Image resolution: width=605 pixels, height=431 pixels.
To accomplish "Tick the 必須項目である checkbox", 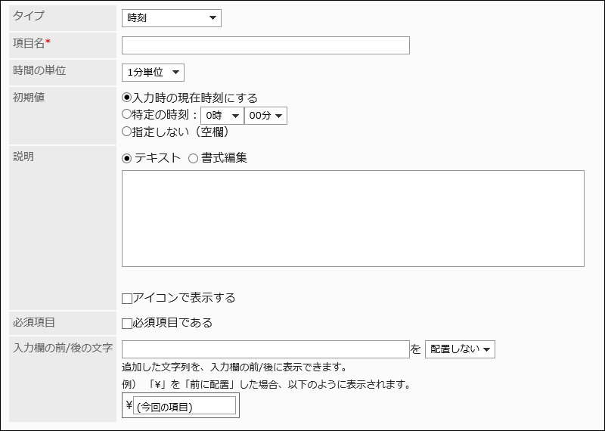I will click(x=127, y=324).
